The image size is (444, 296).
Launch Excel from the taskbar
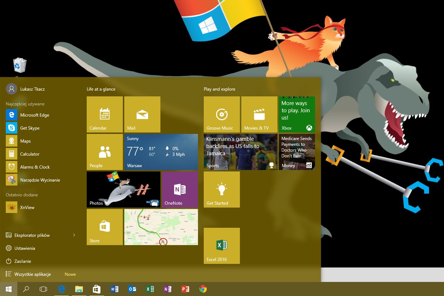point(150,289)
